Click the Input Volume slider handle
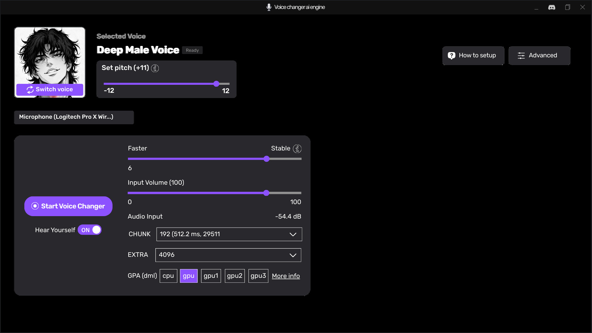The image size is (592, 333). coord(266,193)
